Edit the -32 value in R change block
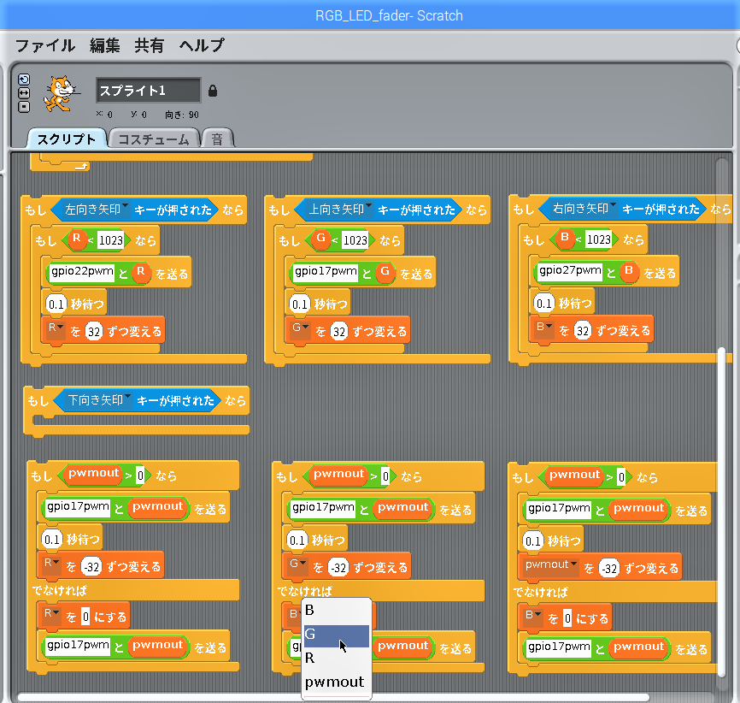 (91, 567)
